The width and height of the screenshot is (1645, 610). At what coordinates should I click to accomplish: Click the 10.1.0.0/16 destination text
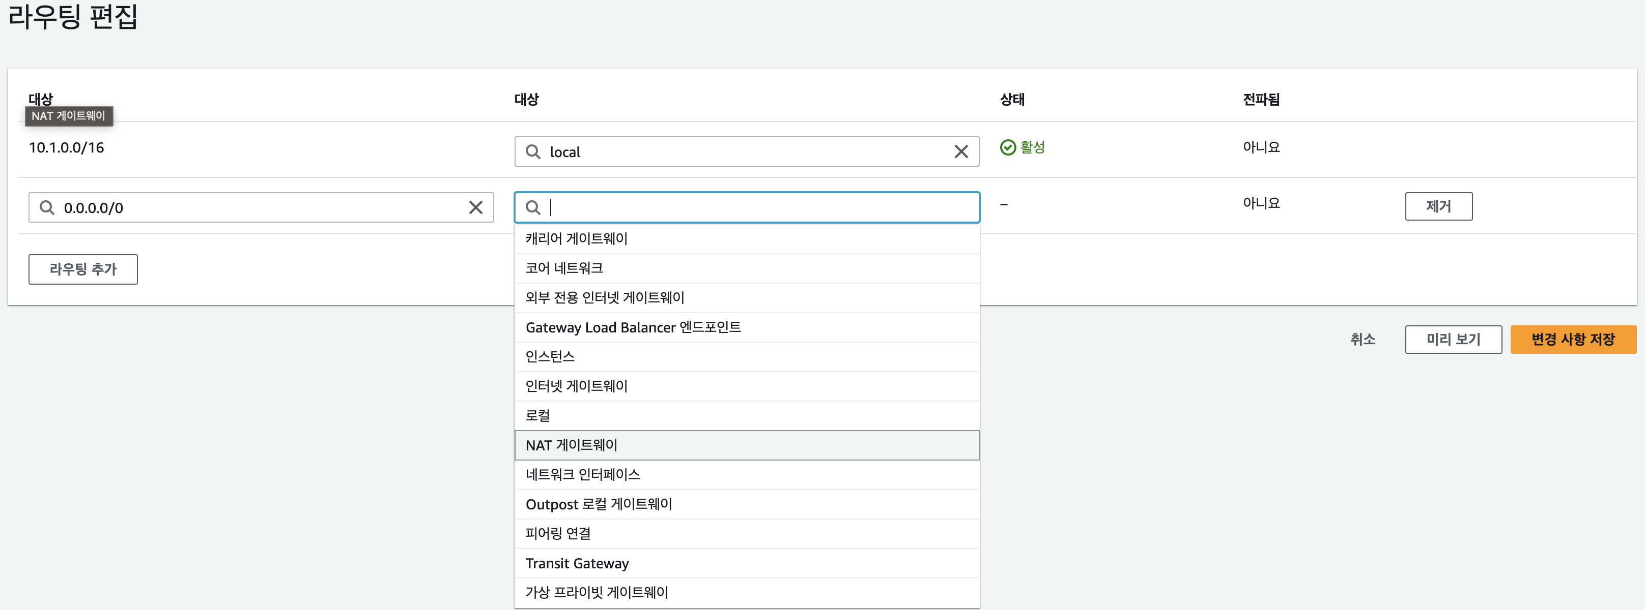66,147
